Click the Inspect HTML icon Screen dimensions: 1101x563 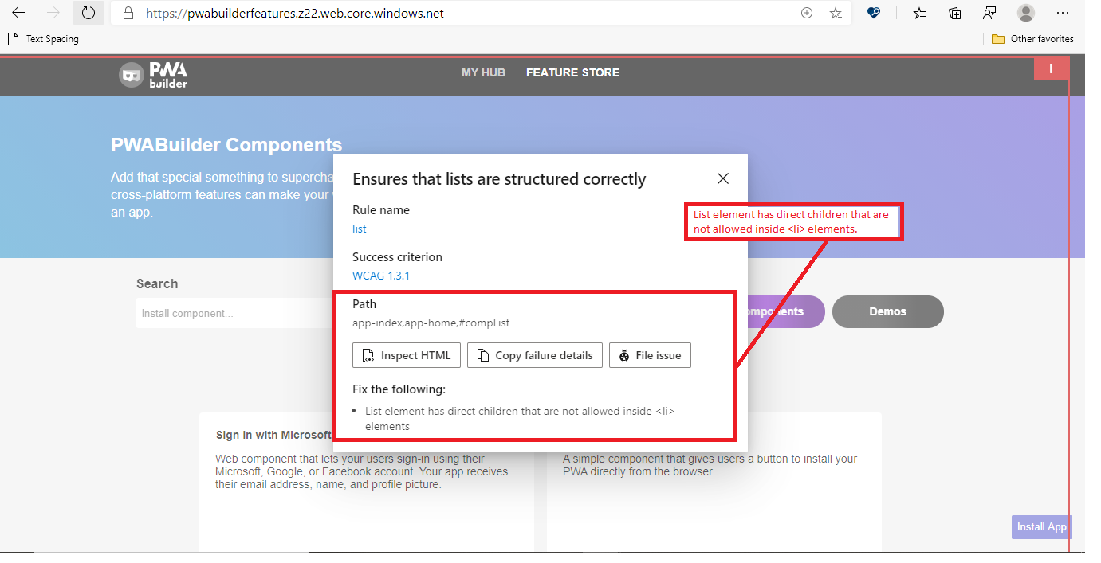click(x=368, y=354)
